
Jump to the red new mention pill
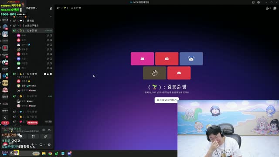pos(32,123)
